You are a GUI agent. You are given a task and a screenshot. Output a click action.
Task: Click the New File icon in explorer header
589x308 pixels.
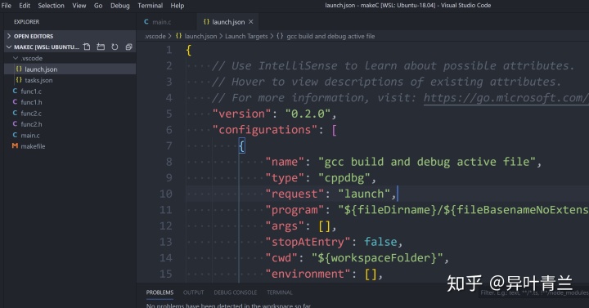point(87,47)
